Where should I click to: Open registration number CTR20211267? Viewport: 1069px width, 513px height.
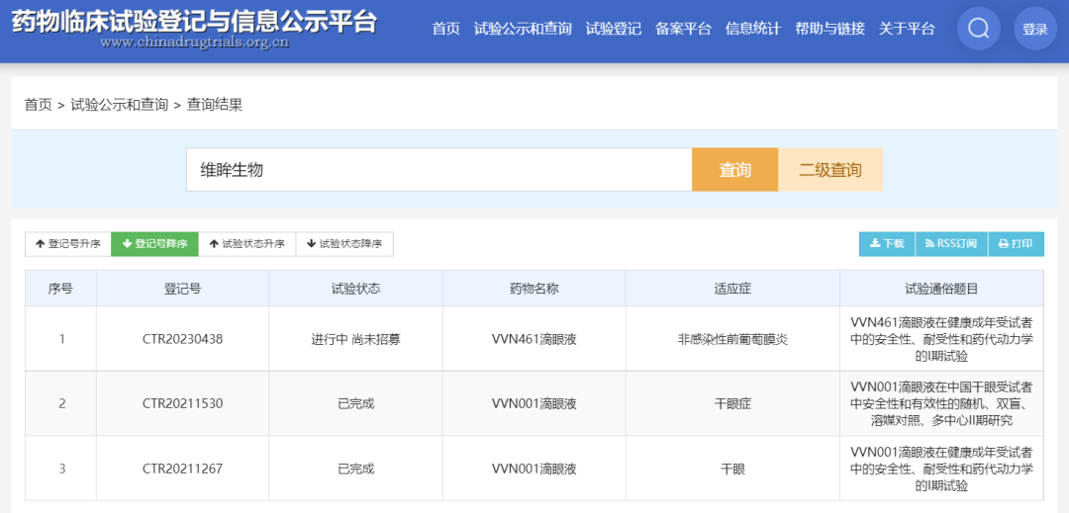pyautogui.click(x=183, y=469)
